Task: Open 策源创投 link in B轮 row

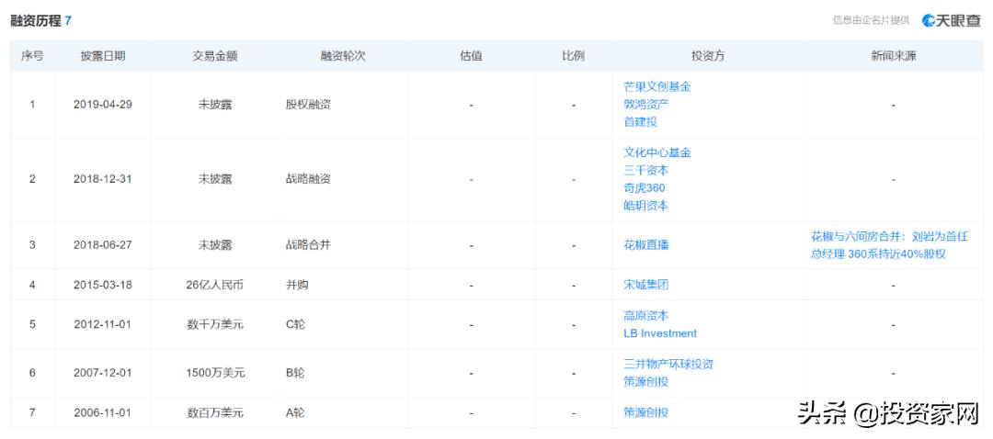Action: pyautogui.click(x=646, y=381)
